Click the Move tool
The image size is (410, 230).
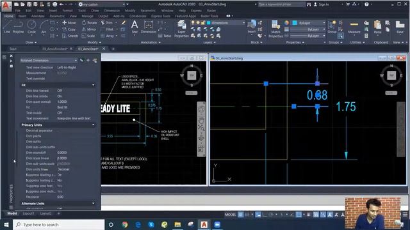point(69,23)
